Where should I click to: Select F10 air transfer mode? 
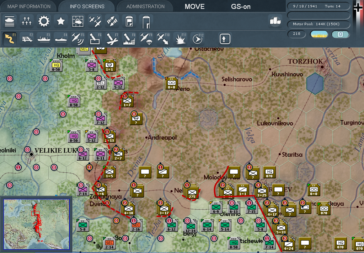tap(164, 38)
